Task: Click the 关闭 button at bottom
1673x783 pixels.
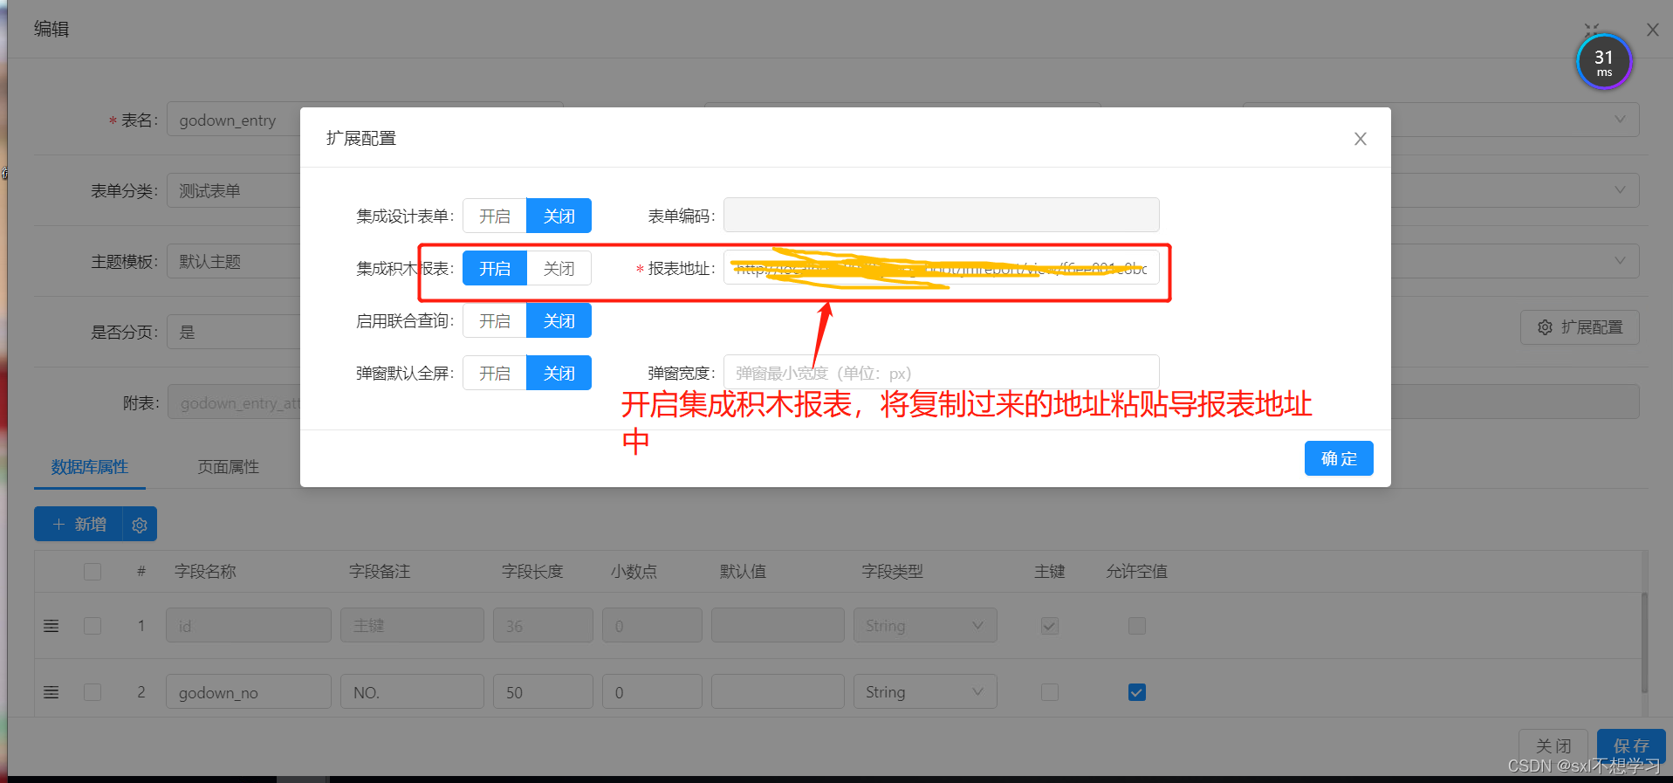Action: click(1553, 746)
